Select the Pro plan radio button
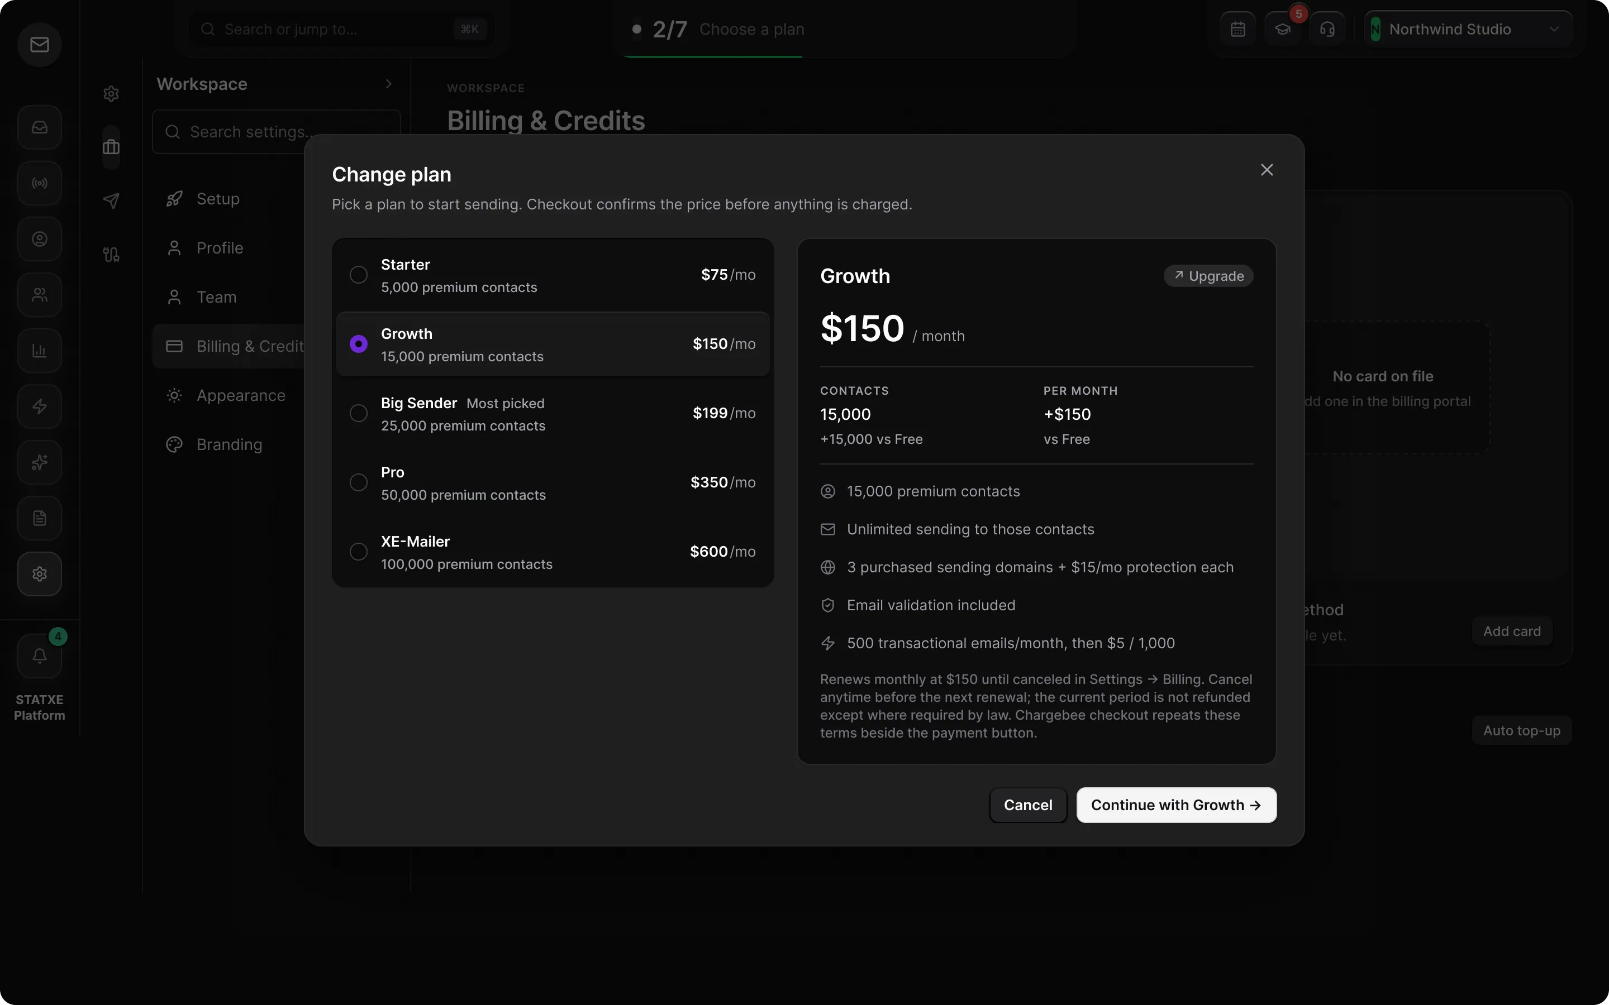1609x1005 pixels. coord(358,482)
